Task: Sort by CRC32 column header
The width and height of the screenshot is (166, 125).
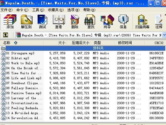Action: (x=155, y=43)
